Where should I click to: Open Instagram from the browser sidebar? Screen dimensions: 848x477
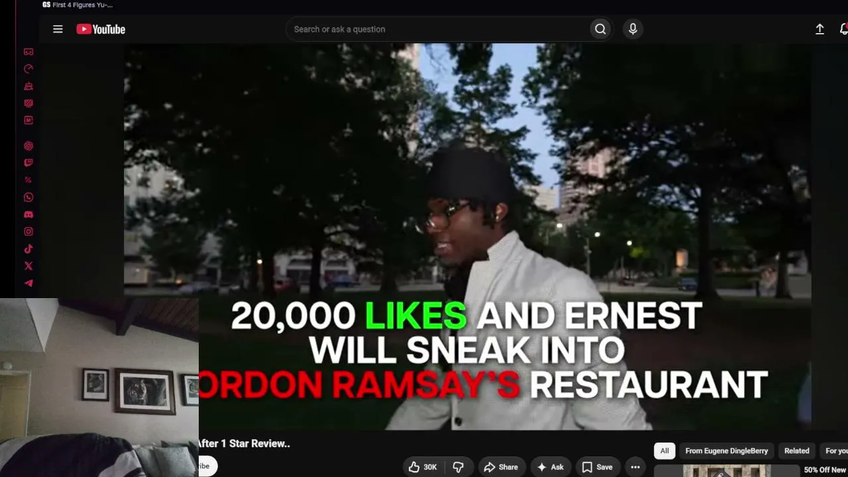click(28, 232)
